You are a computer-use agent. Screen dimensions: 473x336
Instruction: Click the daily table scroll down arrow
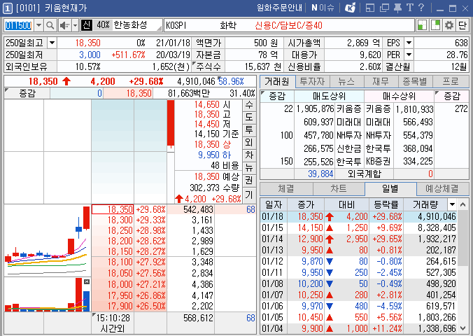coord(463,328)
